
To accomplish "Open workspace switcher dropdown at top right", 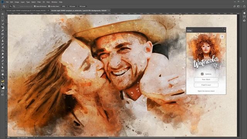I will tap(239, 6).
